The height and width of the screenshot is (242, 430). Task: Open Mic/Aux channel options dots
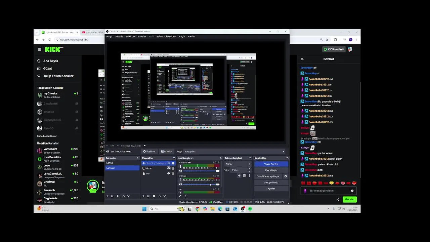point(180,180)
